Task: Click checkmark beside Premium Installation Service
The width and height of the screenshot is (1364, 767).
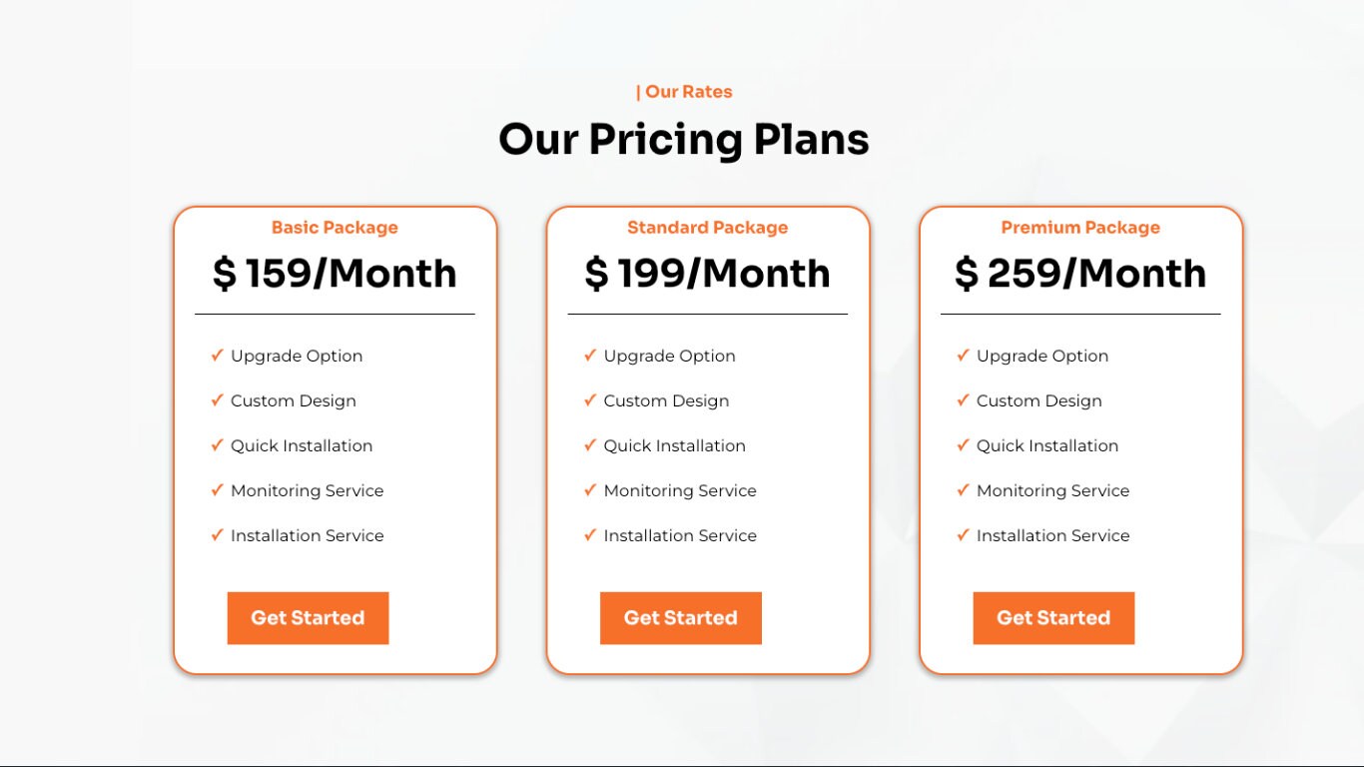Action: pyautogui.click(x=963, y=535)
